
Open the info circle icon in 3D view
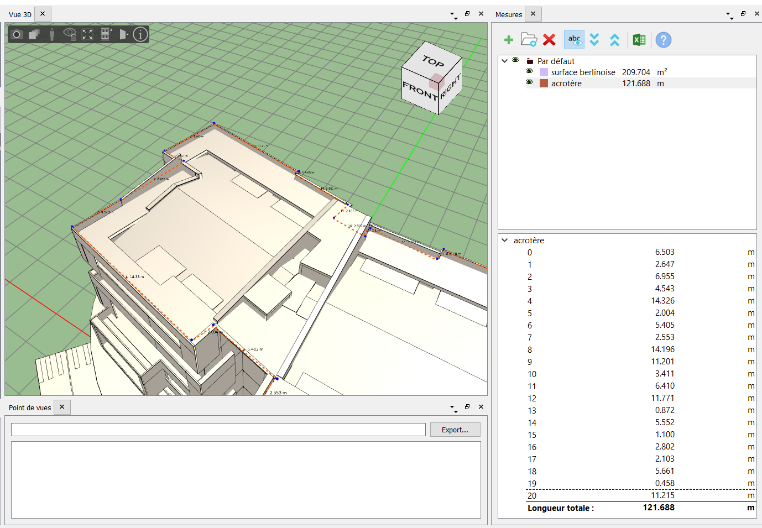pyautogui.click(x=140, y=35)
